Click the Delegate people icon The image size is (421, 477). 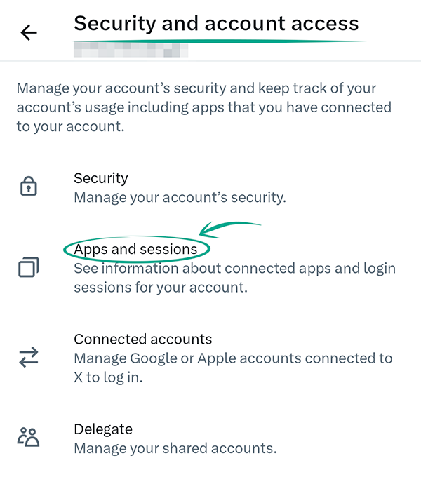(29, 438)
